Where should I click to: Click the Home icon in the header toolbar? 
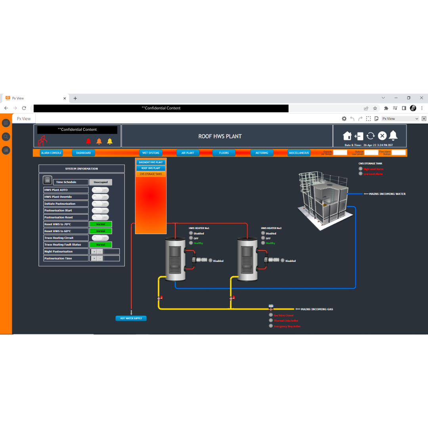click(348, 136)
